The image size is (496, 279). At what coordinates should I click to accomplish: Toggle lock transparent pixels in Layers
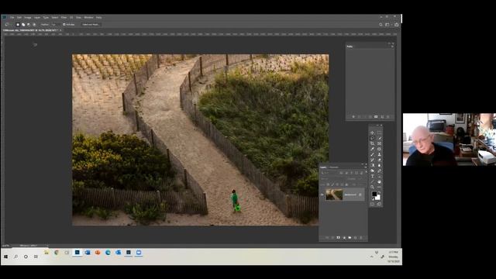tap(328, 184)
